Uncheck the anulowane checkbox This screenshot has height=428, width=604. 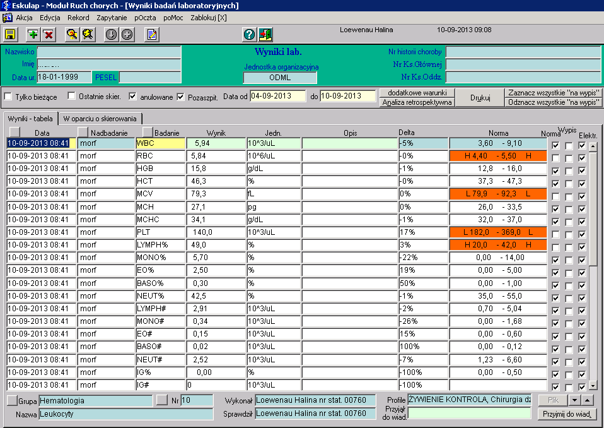pyautogui.click(x=132, y=96)
